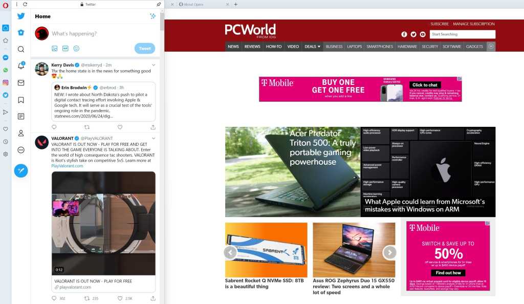Open Opera sidebar Workspaces pentagon icon
The height and width of the screenshot is (304, 524).
pos(5,40)
